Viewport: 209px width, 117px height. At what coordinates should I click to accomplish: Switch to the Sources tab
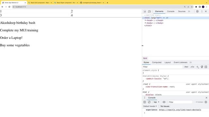coord(182,11)
